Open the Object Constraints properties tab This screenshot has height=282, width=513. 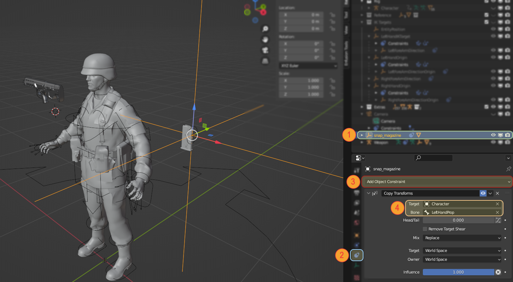357,255
